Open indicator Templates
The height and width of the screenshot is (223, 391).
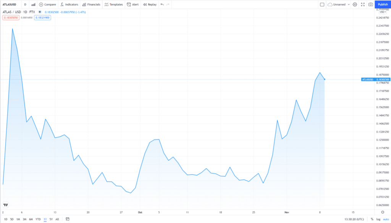(x=114, y=5)
